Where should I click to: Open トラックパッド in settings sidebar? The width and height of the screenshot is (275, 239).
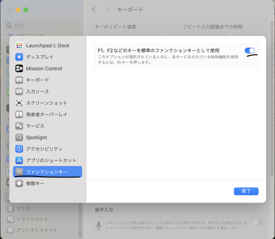[x=32, y=219]
